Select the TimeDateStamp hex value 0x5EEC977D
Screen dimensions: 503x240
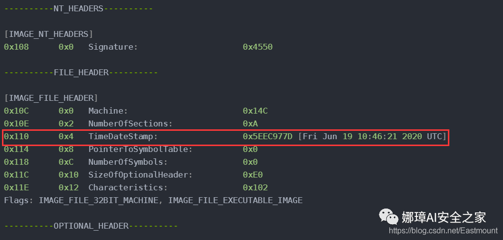[268, 137]
